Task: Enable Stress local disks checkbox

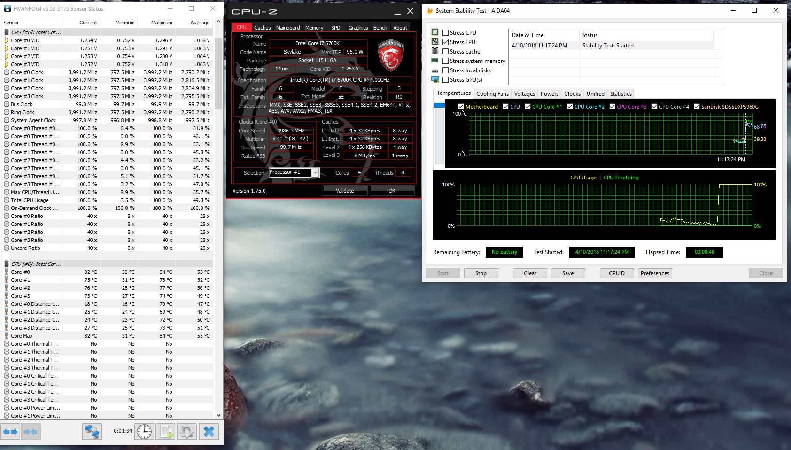Action: pos(445,70)
